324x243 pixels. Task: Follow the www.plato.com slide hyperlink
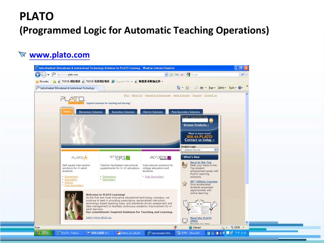(59, 55)
